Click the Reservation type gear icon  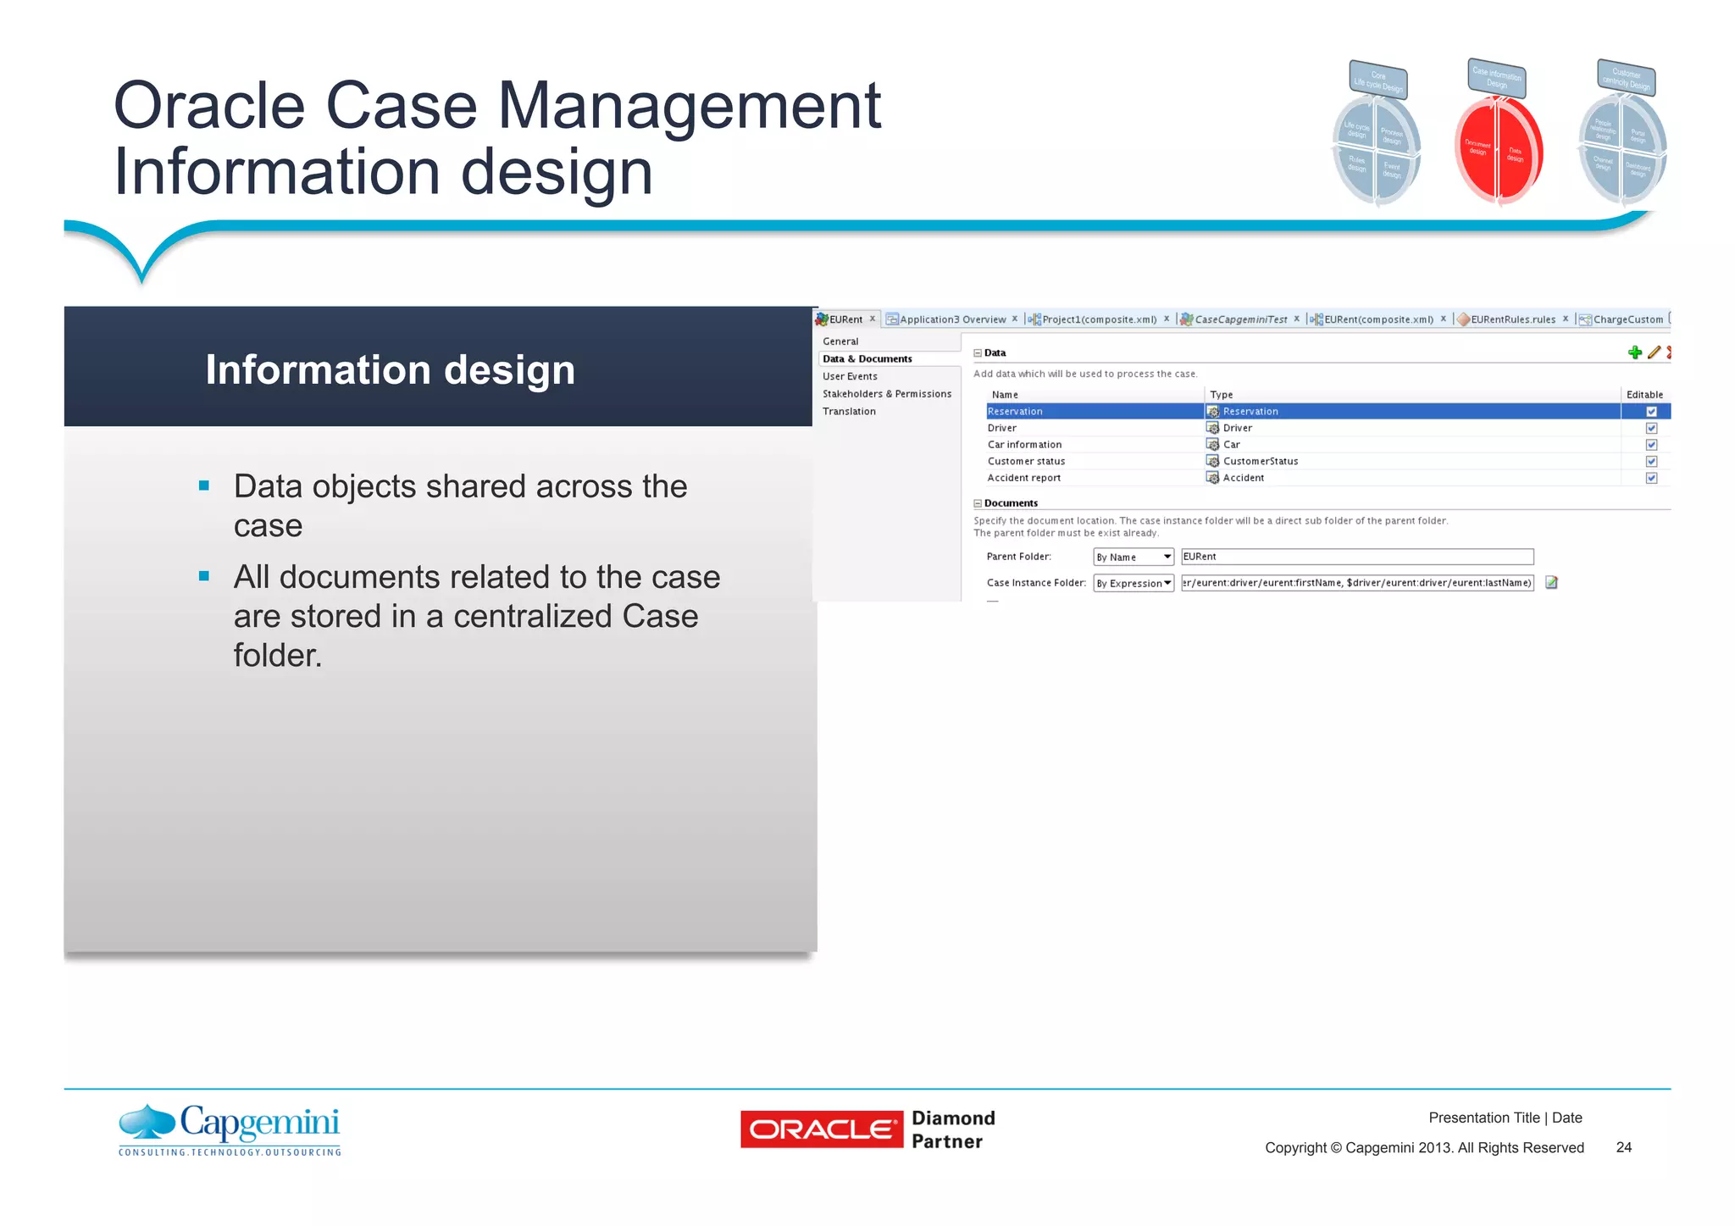coord(1212,411)
